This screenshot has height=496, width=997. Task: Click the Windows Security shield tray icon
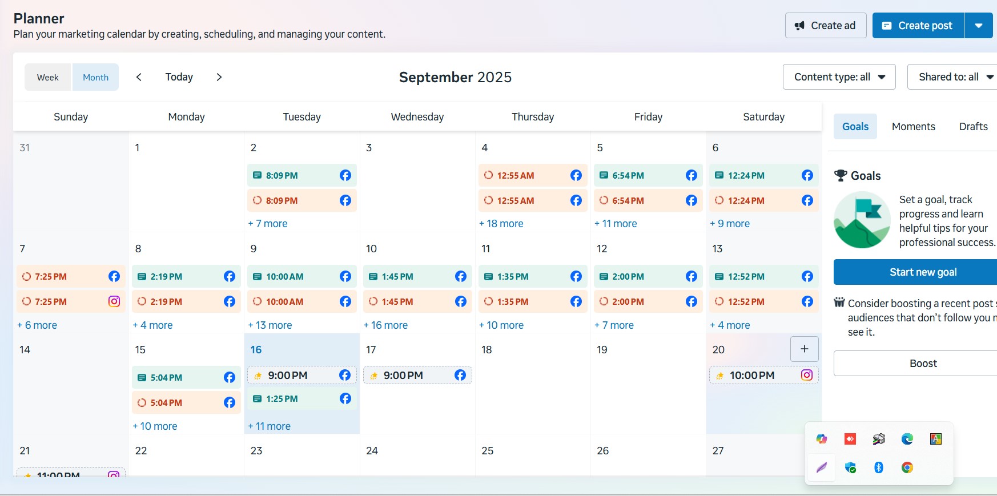(x=850, y=467)
